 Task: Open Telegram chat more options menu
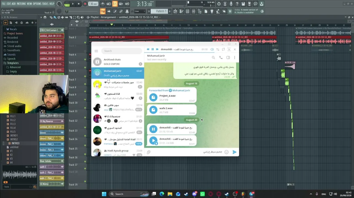click(x=235, y=57)
